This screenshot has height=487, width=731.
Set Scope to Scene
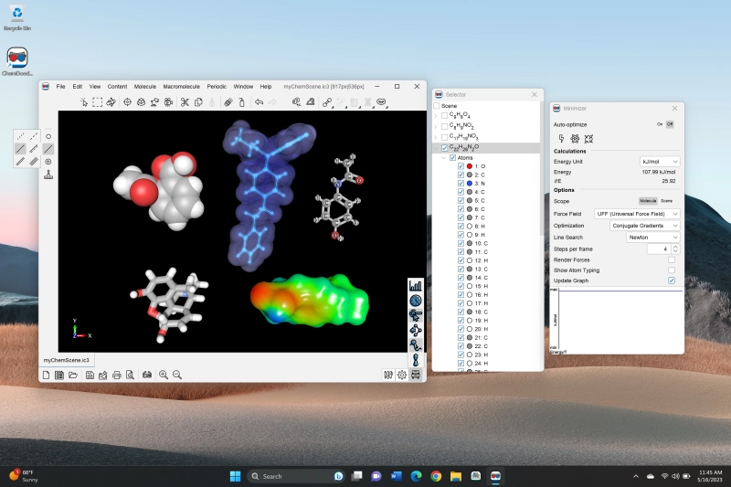[667, 200]
